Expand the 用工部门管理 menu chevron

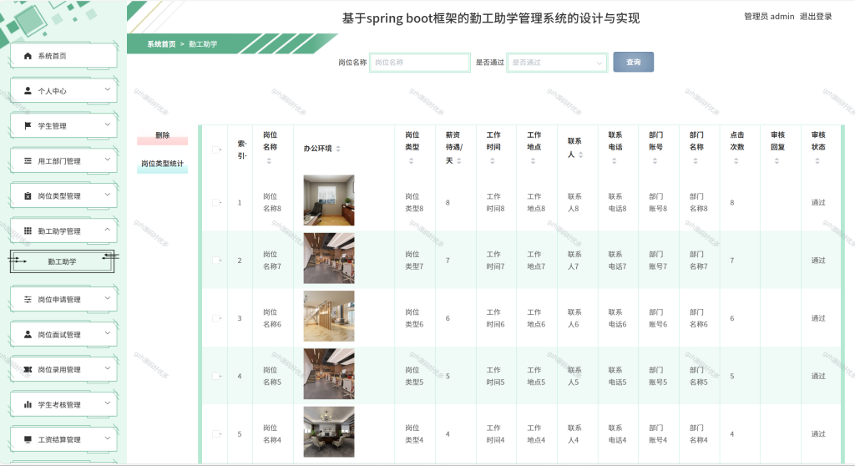tap(108, 160)
